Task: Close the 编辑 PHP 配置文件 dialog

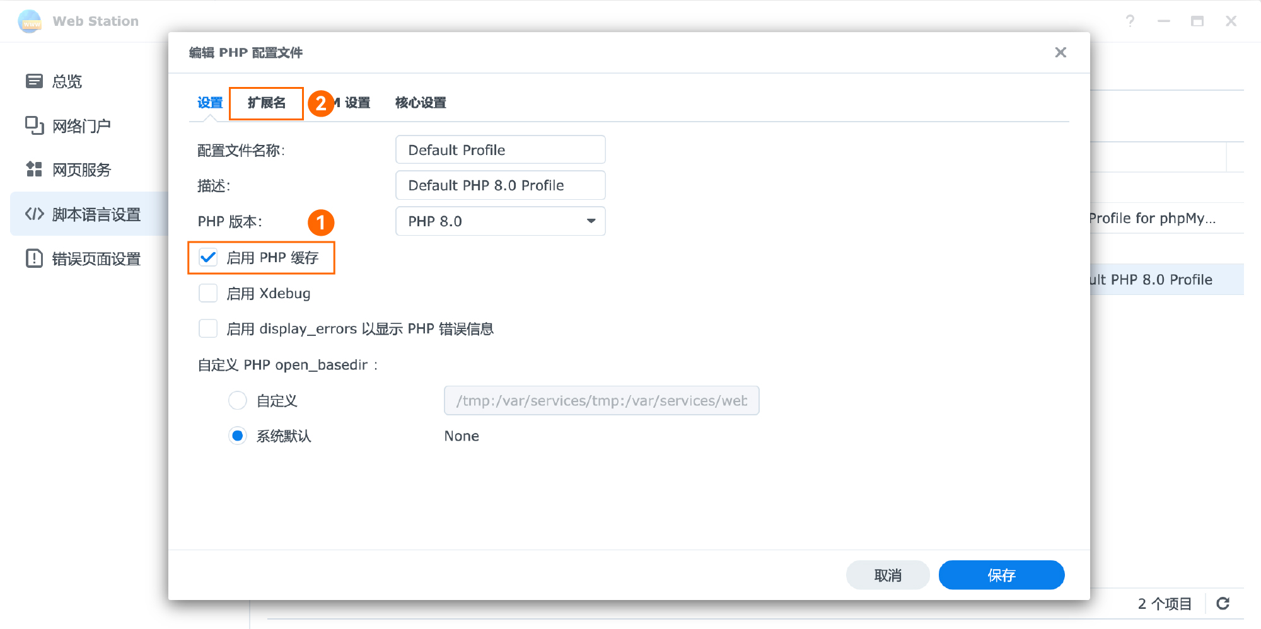Action: 1061,52
